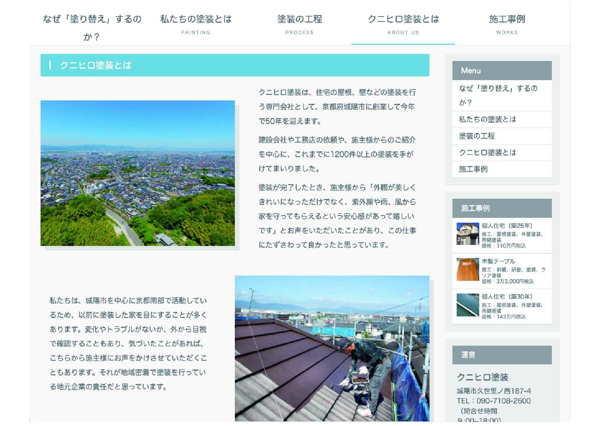This screenshot has height=426, width=597.
Task: Click the aerial city view photo
Action: point(138,173)
